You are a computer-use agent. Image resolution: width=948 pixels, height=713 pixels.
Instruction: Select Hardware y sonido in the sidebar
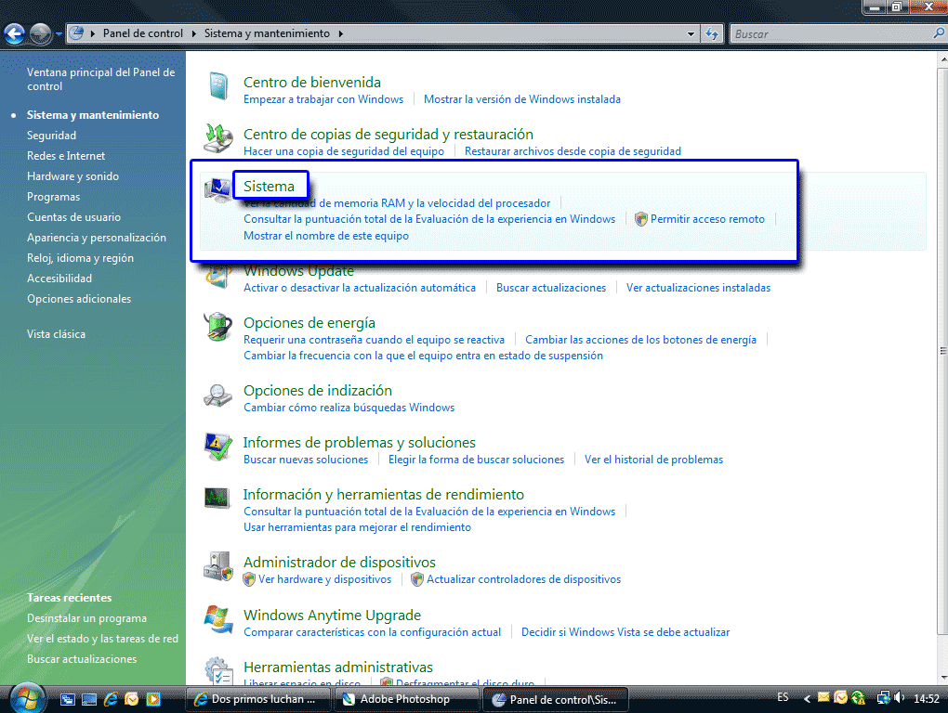coord(72,176)
